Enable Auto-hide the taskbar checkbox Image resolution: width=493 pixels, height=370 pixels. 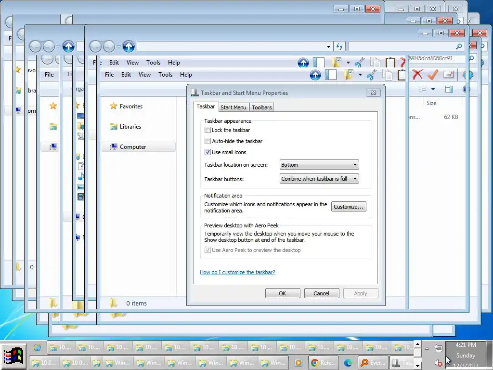click(208, 141)
